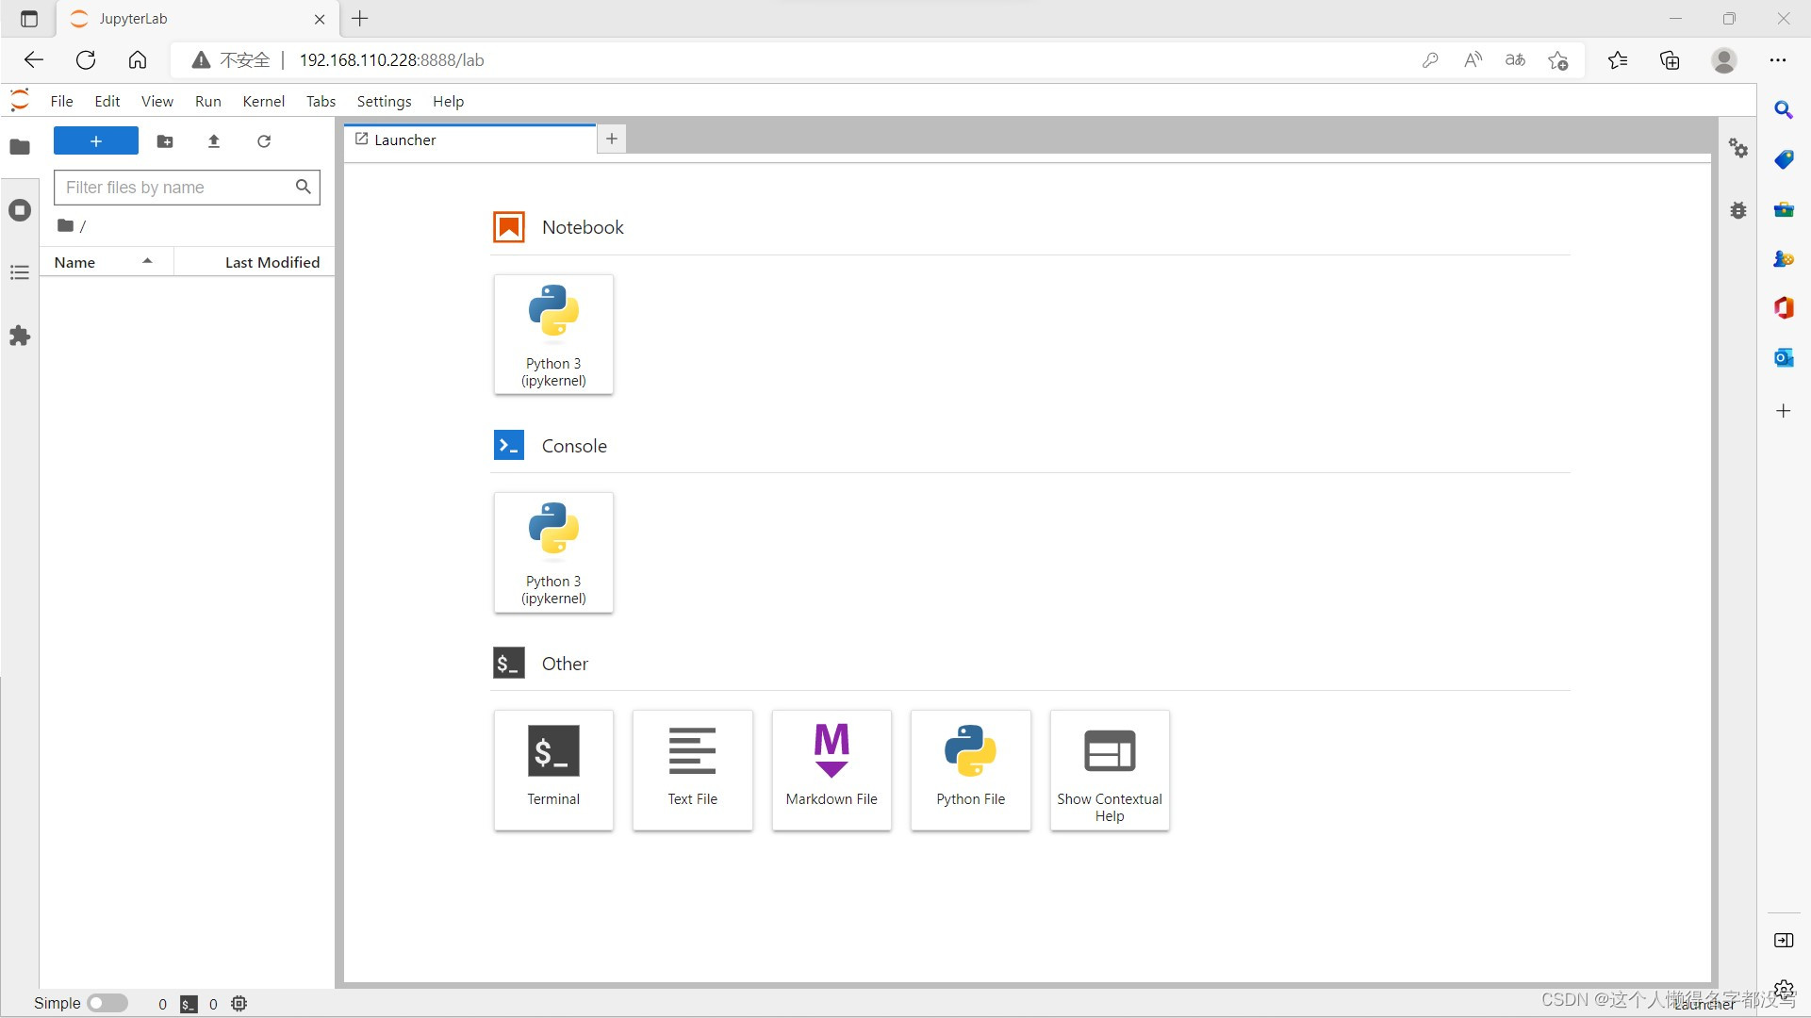Open Edge sidebar shopping tag icon

click(1784, 159)
